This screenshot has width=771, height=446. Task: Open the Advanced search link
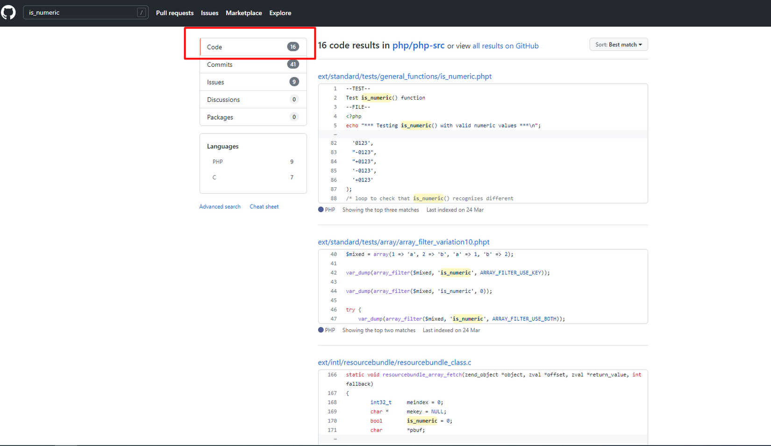coord(220,206)
